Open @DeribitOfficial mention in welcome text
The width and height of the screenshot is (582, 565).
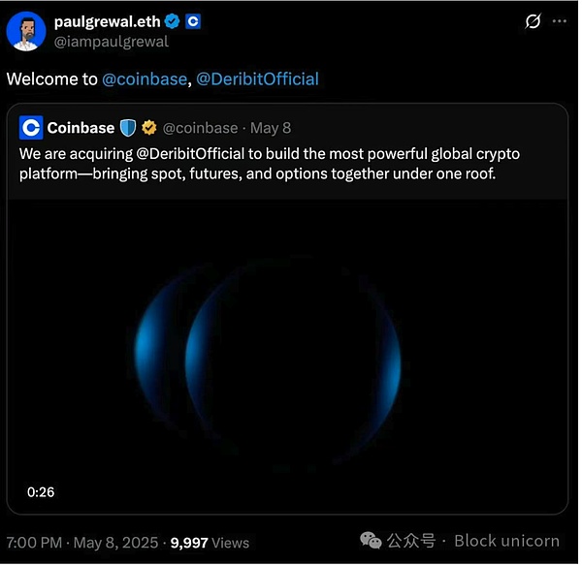[257, 79]
